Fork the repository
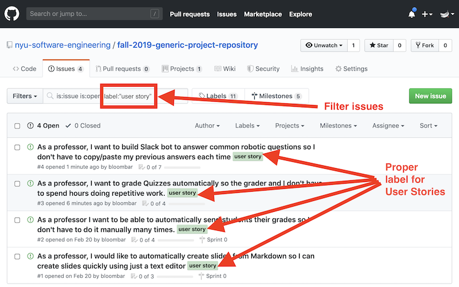This screenshot has height=287, width=459. 425,45
